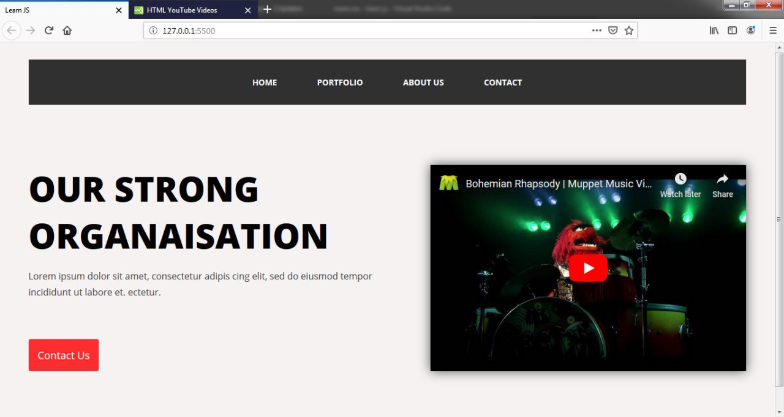Open a new tab with plus button
Image resolution: width=784 pixels, height=417 pixels.
coord(267,10)
